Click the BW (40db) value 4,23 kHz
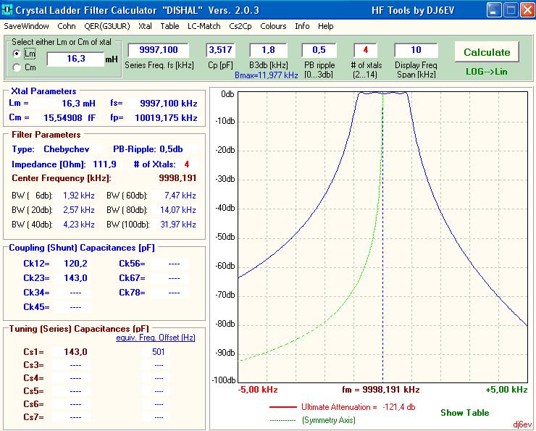This screenshot has width=536, height=431. [79, 225]
